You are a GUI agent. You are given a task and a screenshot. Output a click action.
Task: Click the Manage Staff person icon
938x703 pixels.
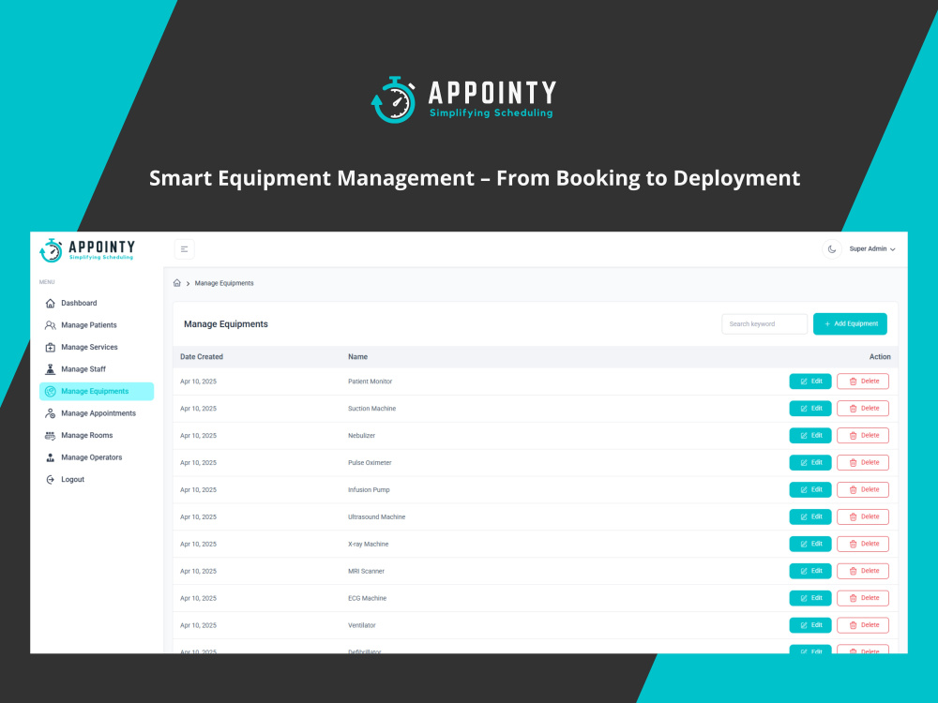click(x=51, y=369)
